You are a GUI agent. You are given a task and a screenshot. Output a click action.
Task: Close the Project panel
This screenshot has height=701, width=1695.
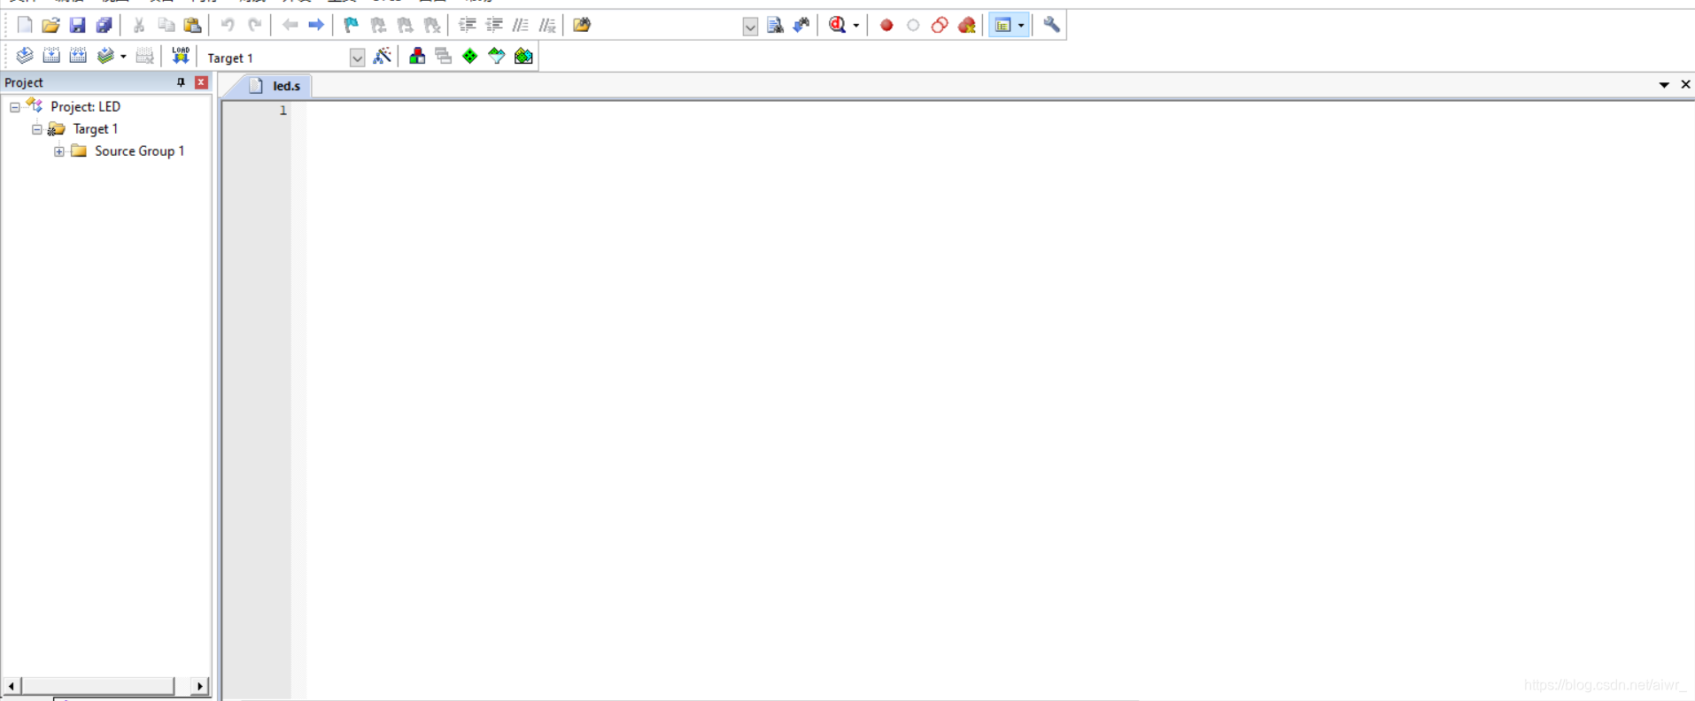pos(201,82)
